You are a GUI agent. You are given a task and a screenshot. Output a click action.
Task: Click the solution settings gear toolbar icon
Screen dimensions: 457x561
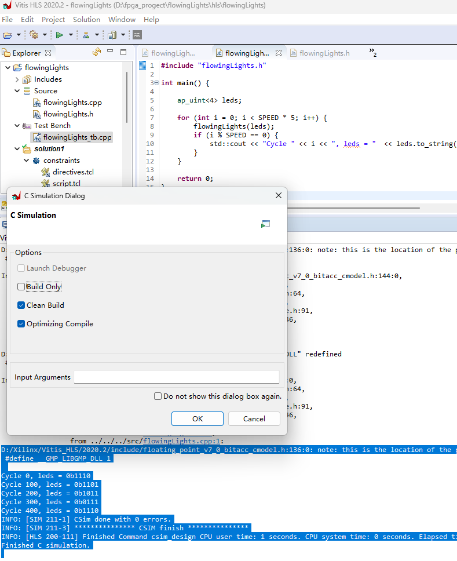point(34,35)
